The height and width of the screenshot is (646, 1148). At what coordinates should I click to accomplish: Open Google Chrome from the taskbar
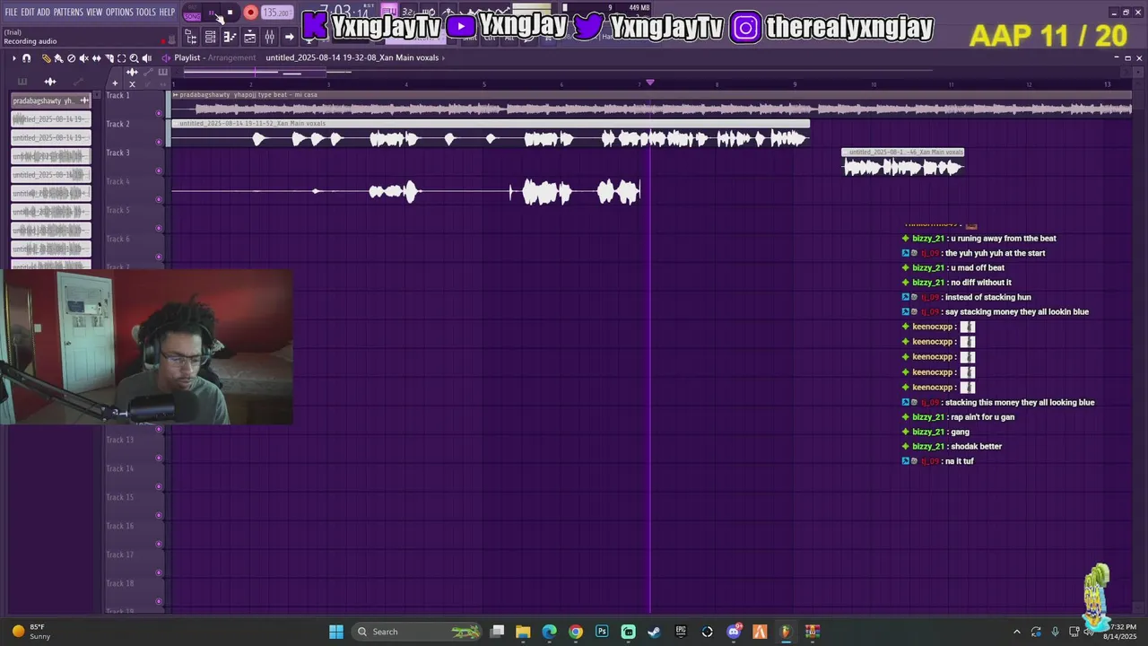pyautogui.click(x=576, y=632)
